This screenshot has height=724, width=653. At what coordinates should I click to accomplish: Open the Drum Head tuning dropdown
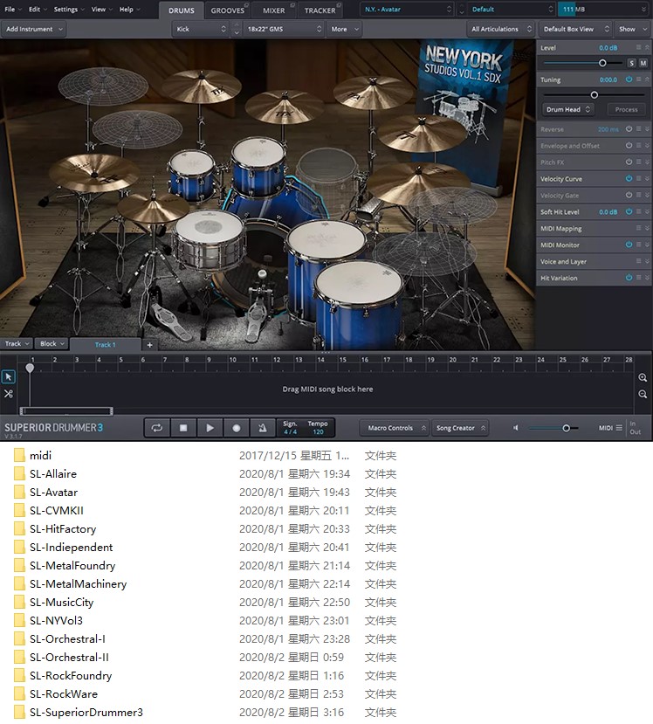point(568,109)
